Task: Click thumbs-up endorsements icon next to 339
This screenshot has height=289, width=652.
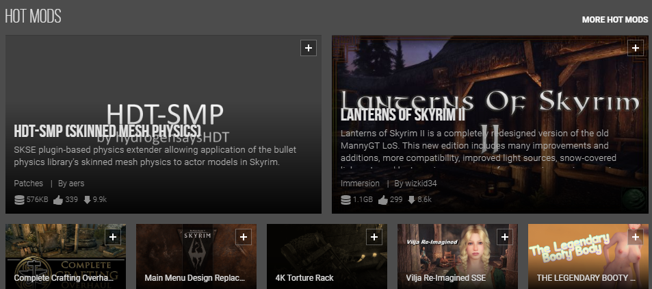Action: click(57, 200)
